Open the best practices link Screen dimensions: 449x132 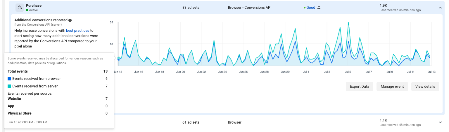(77, 30)
